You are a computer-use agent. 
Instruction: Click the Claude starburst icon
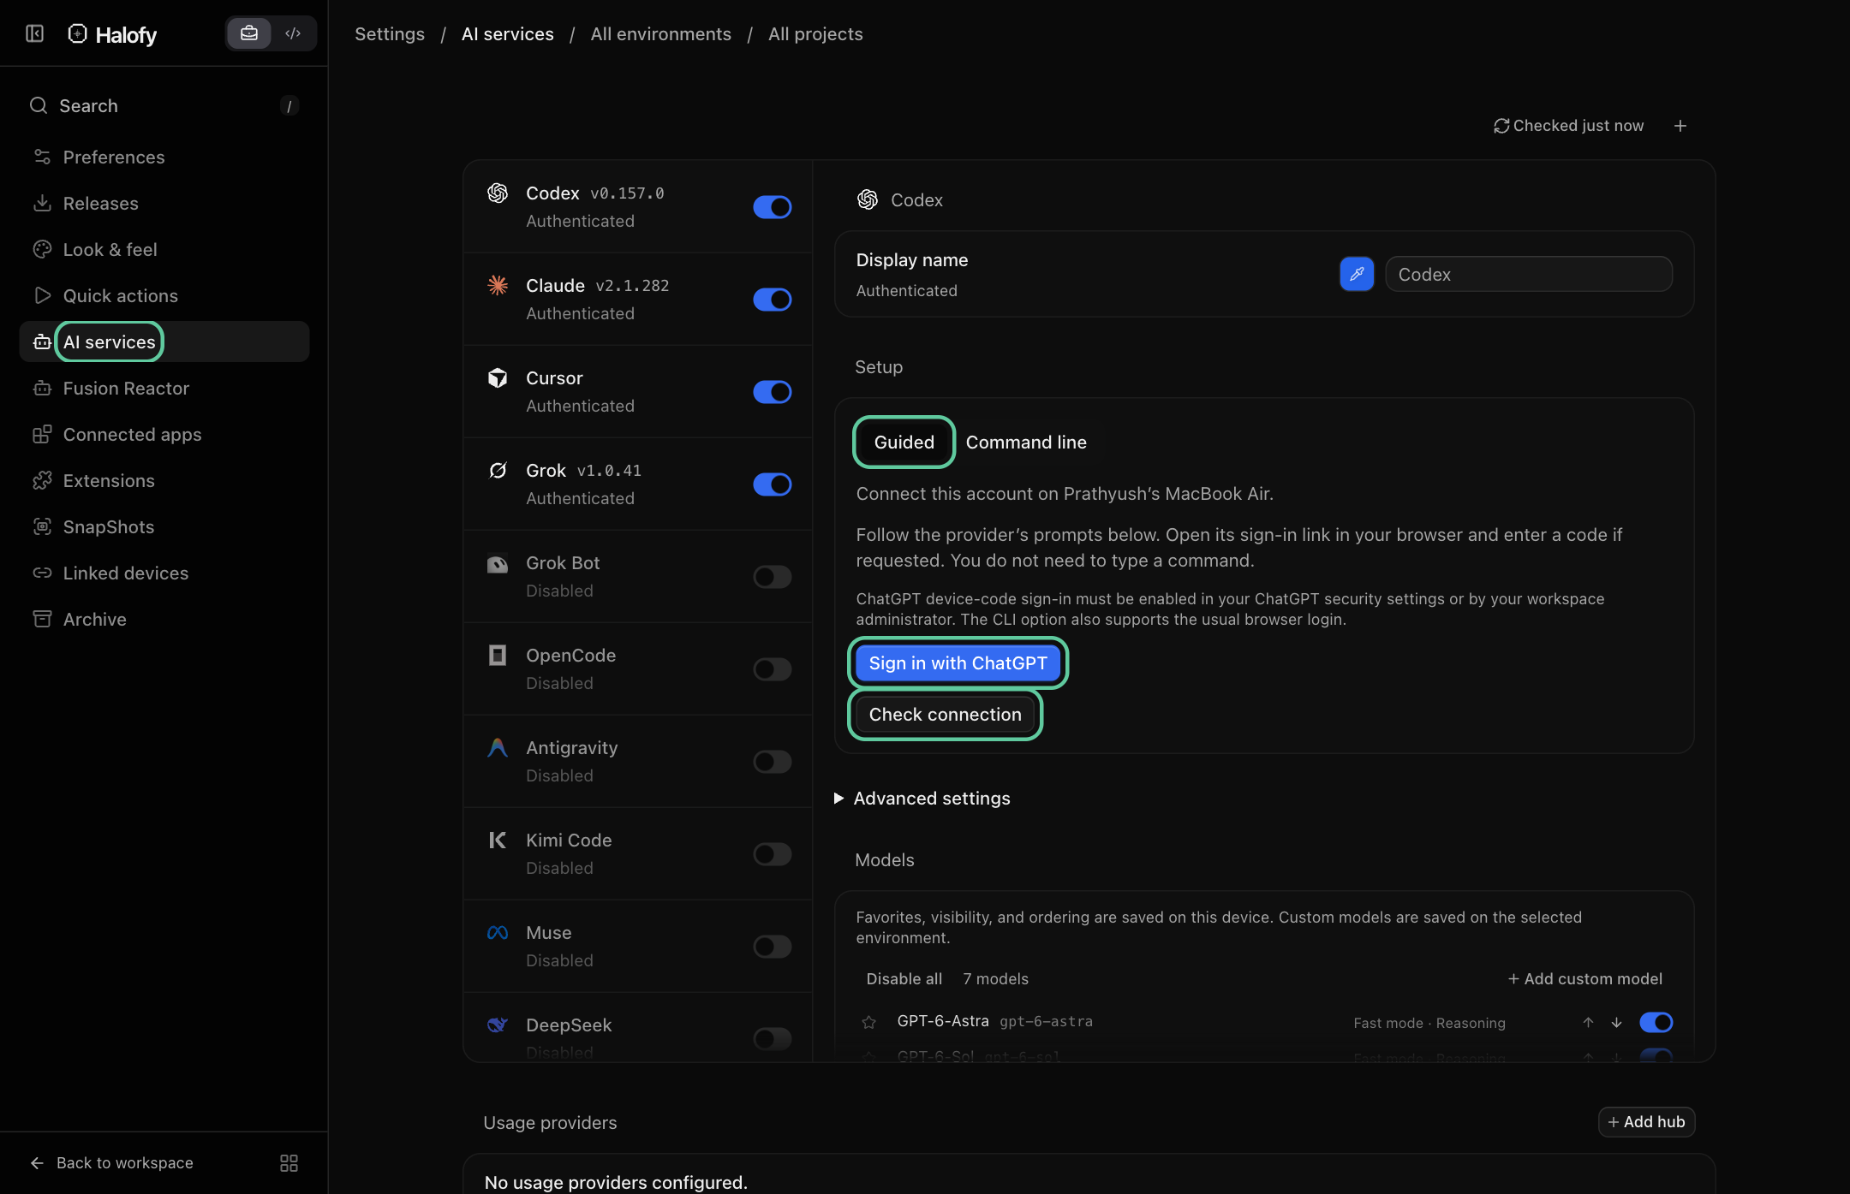pos(498,285)
